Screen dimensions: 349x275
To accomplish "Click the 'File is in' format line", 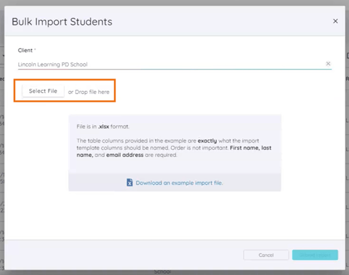I will pyautogui.click(x=103, y=126).
